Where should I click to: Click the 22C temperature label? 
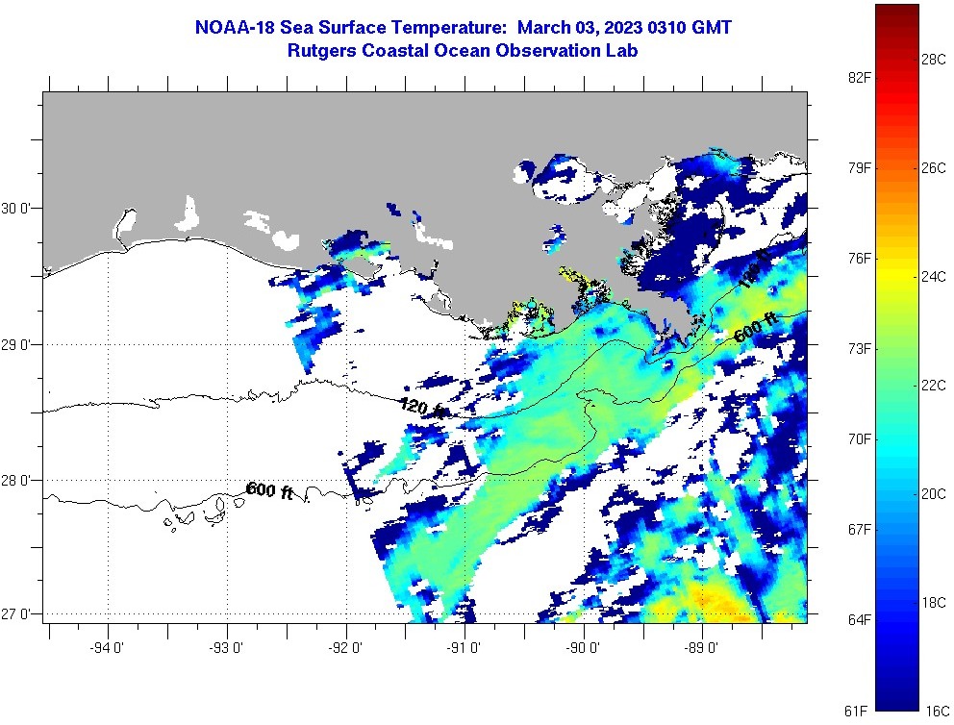point(934,385)
